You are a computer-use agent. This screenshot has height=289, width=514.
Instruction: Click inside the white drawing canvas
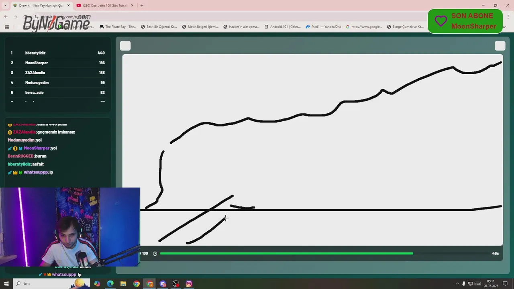click(x=312, y=149)
